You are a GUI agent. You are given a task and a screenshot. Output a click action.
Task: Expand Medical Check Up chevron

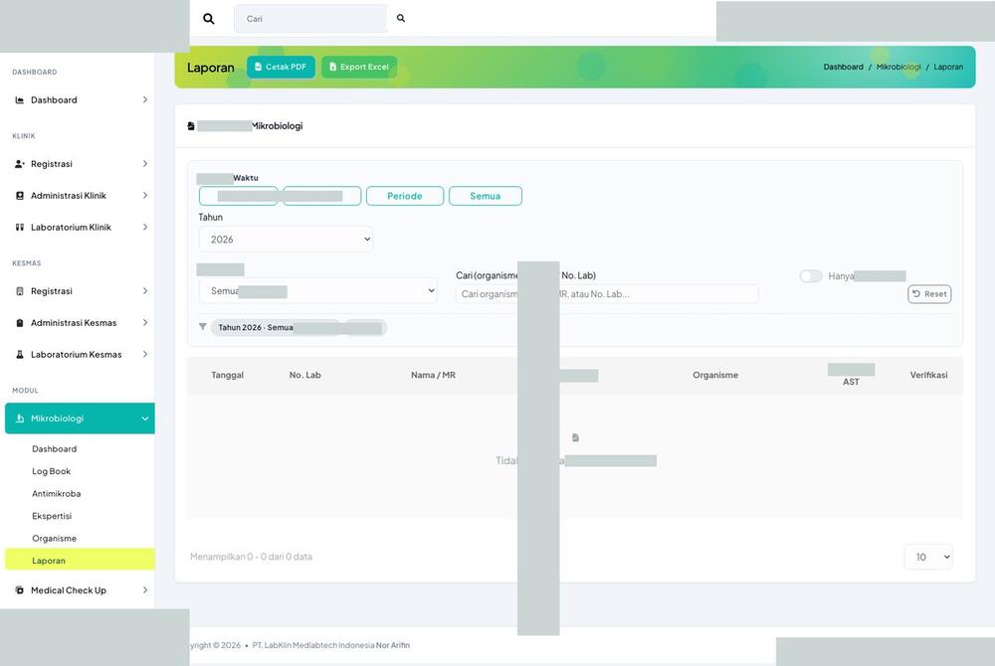[144, 590]
